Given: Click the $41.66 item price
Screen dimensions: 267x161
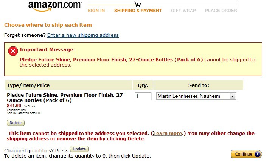Looking at the screenshot, I should pos(14,106).
